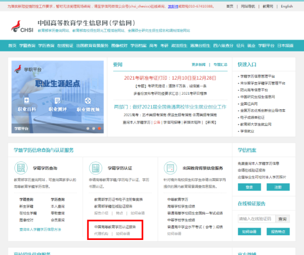Open 就业 in the navigation bar

pos(251,46)
